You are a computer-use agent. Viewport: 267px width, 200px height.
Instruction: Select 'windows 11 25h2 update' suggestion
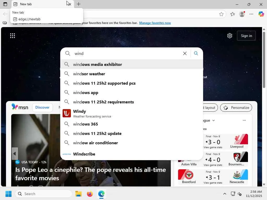pos(132,133)
